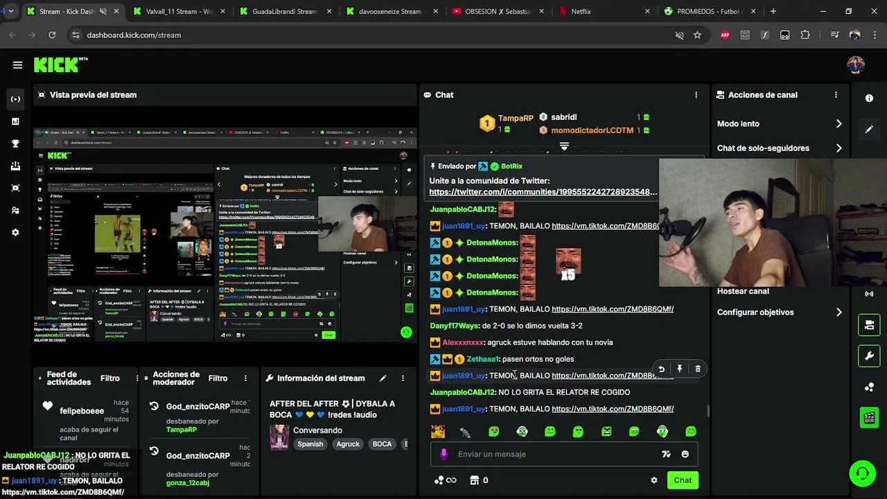Click the info icon on right rail
Screen dimensions: 887x499
click(x=869, y=98)
